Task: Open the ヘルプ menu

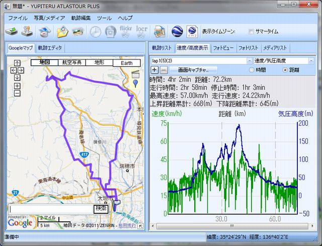Action: tap(125, 18)
